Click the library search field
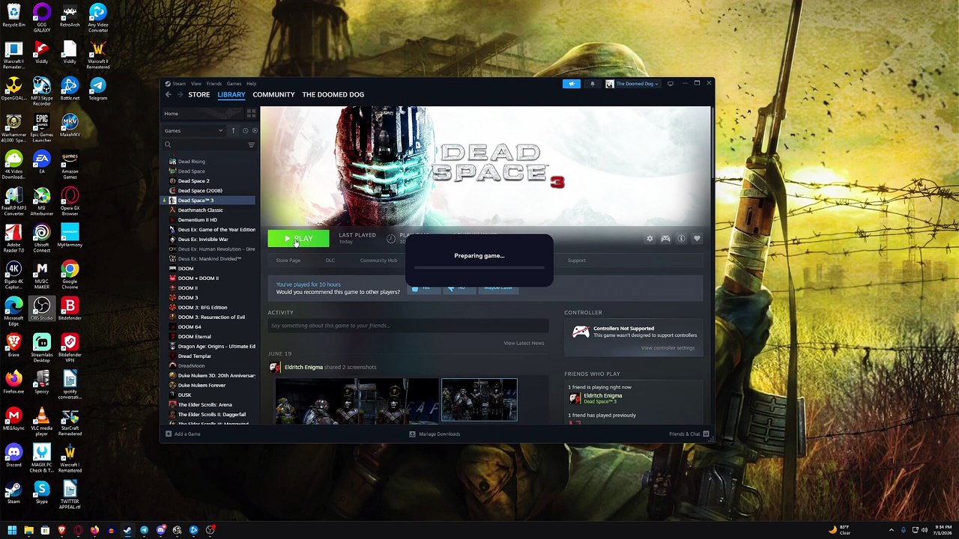This screenshot has height=539, width=959. [x=205, y=144]
